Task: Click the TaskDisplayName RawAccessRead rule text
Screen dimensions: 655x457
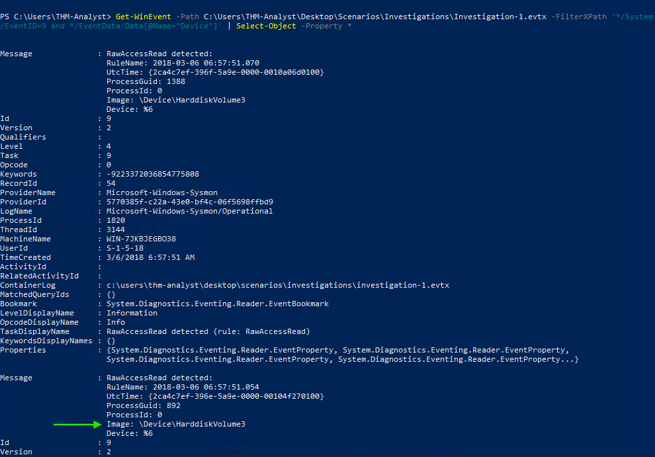Action: (208, 332)
